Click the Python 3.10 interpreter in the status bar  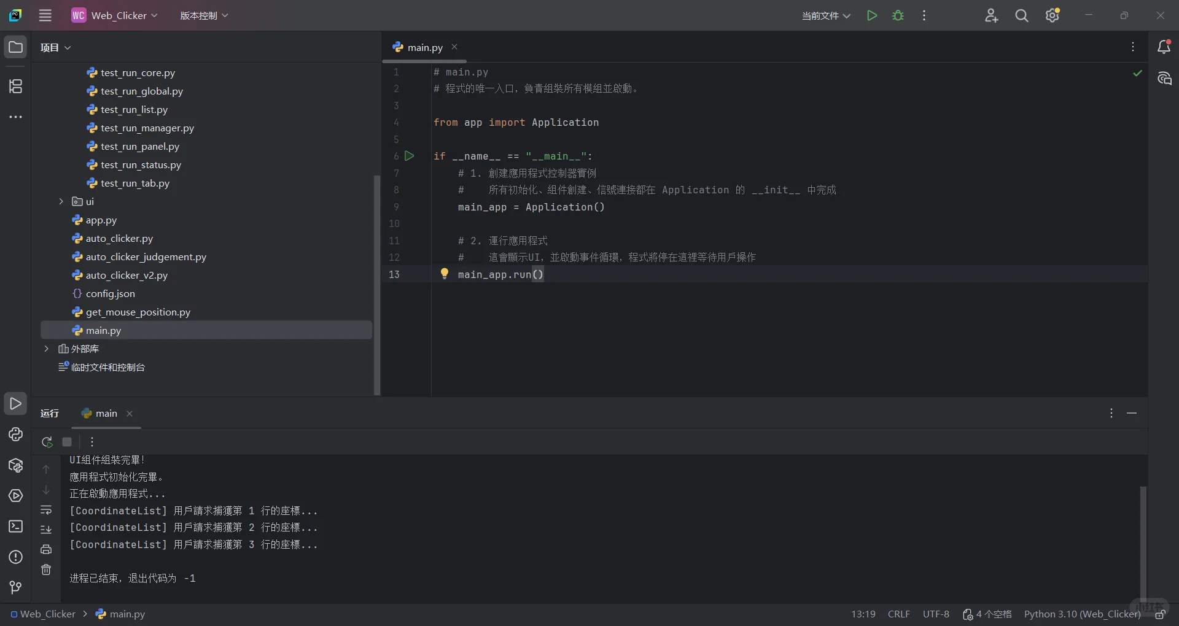[x=1082, y=614]
